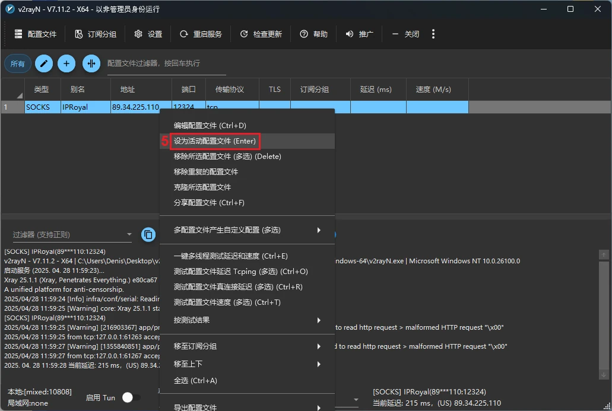Screen dimensions: 612x411
Task: Sort by 延迟 (ms) column header
Action: pos(376,90)
